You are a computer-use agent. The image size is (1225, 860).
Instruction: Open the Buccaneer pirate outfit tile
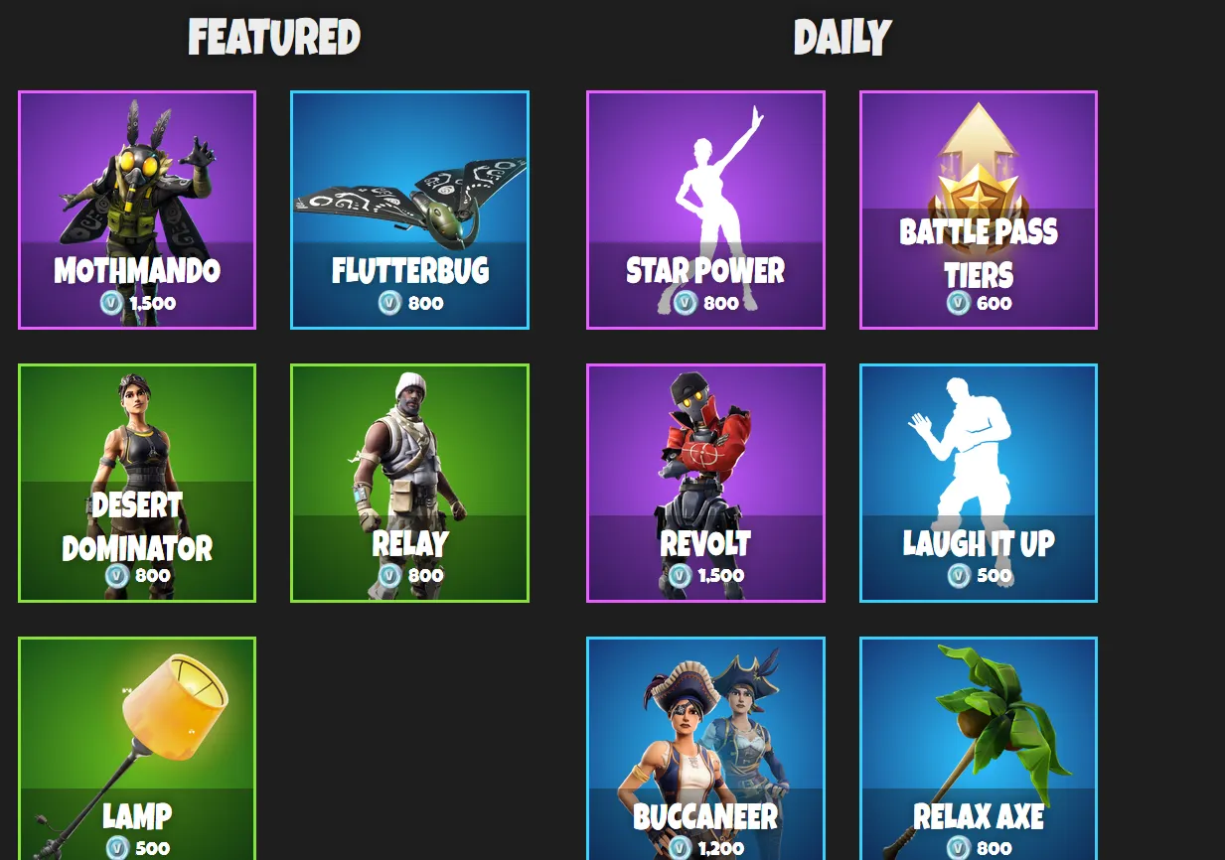(705, 749)
